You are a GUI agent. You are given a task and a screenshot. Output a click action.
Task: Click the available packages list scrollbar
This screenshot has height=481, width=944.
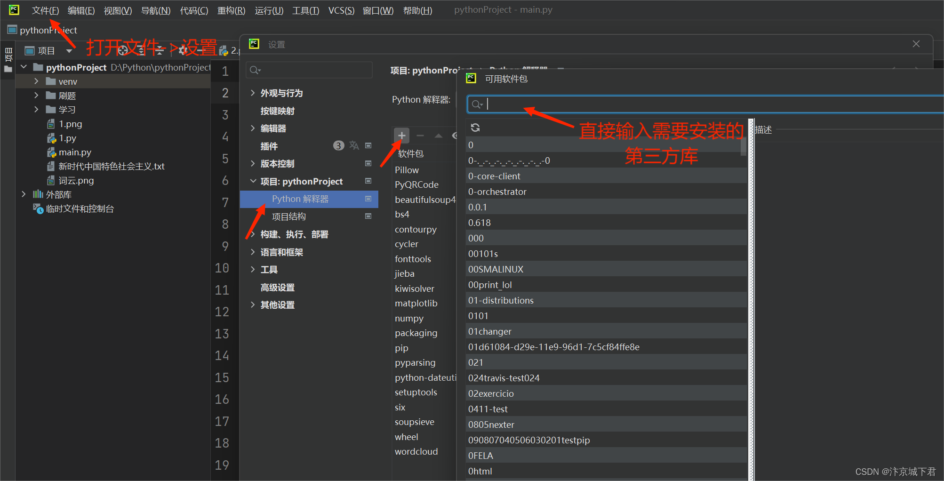tap(743, 146)
